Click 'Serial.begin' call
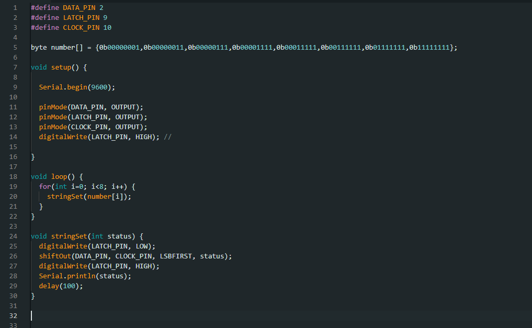 [63, 87]
